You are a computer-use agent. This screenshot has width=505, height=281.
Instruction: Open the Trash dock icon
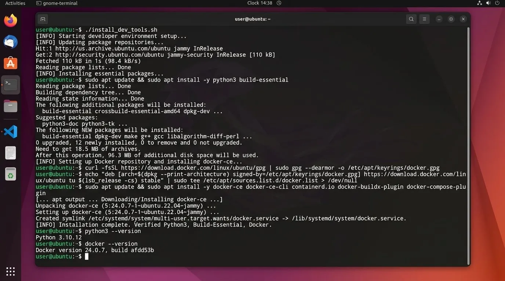(x=11, y=174)
